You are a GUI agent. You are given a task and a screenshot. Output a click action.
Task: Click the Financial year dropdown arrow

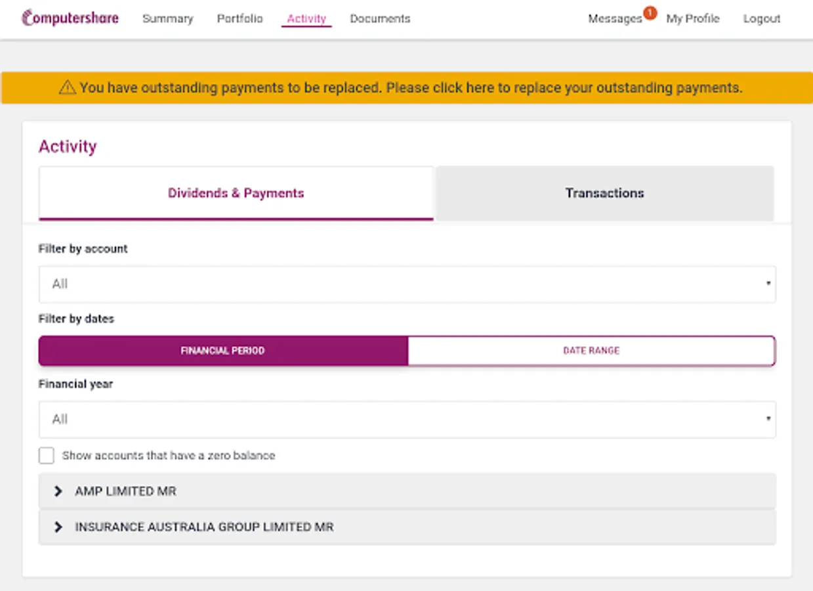point(768,419)
